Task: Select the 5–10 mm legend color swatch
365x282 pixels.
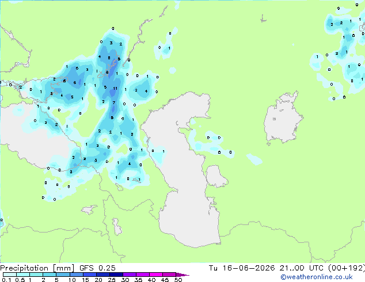Action: coord(63,275)
